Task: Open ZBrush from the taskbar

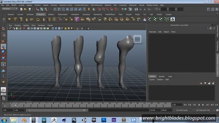Action: (x=54, y=120)
